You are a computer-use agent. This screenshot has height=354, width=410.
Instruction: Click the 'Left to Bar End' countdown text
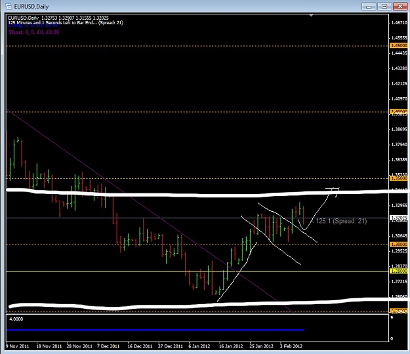(x=66, y=23)
